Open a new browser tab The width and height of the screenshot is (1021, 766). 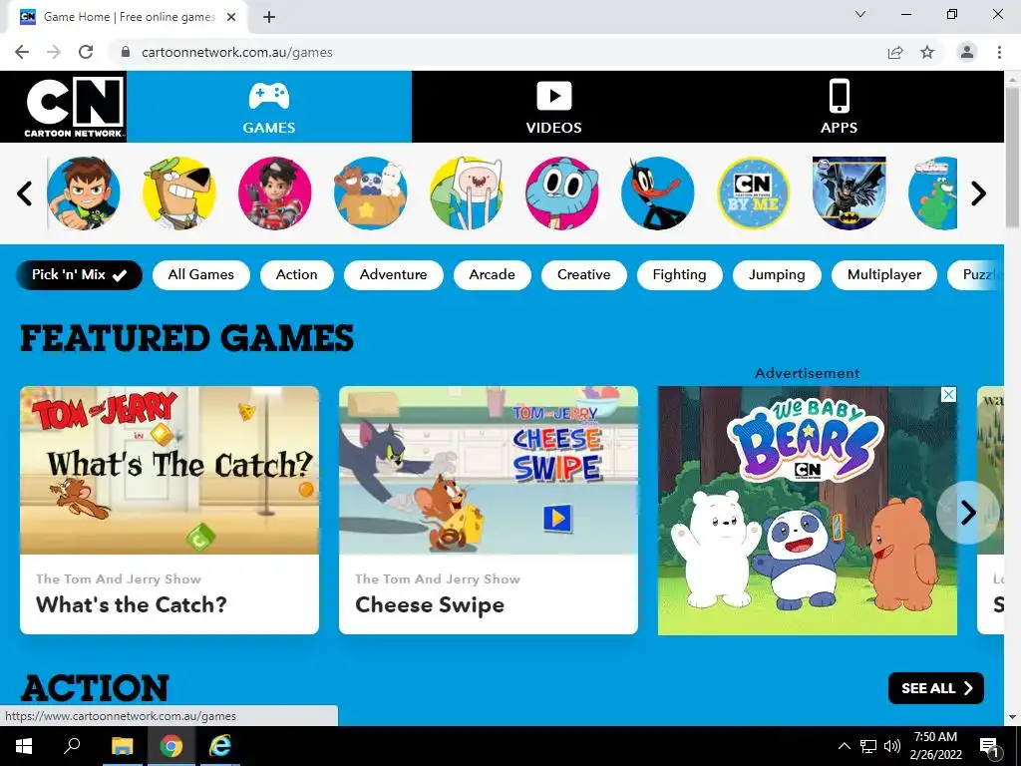[269, 17]
